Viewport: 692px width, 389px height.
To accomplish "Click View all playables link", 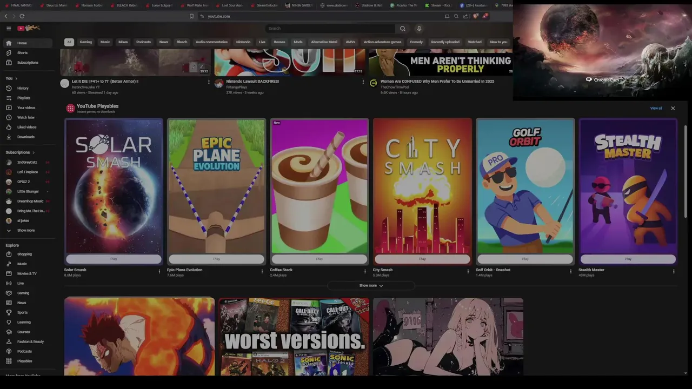I will coord(656,108).
